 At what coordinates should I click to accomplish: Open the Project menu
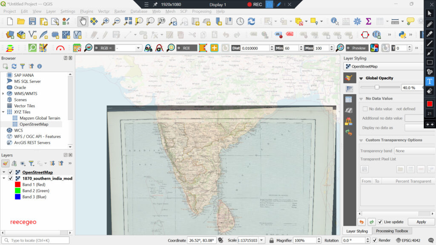[x=9, y=11]
